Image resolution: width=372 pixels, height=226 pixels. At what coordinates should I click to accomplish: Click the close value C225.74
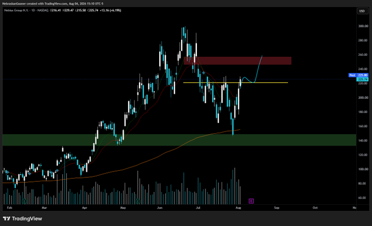click(x=93, y=10)
